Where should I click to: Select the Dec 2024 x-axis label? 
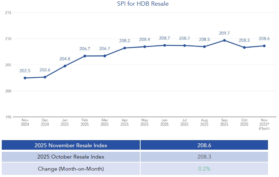(x=45, y=122)
